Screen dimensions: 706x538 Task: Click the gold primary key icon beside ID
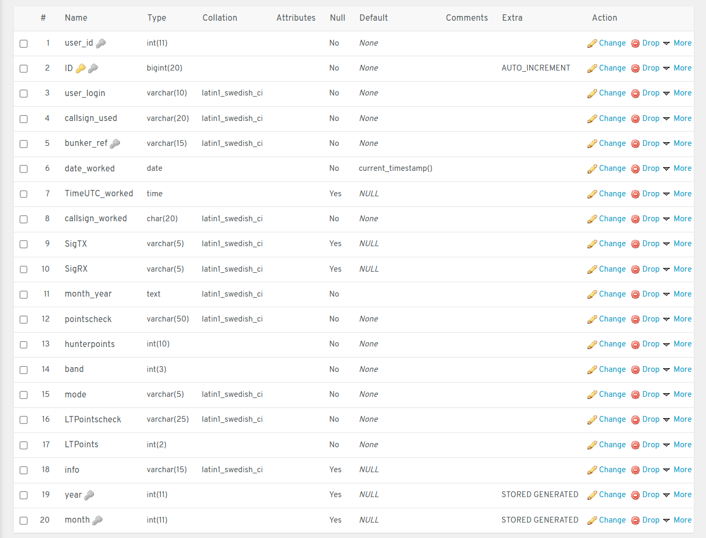pyautogui.click(x=81, y=68)
